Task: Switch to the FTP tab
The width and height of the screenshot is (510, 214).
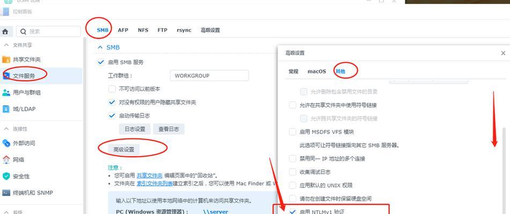Action: [x=162, y=30]
